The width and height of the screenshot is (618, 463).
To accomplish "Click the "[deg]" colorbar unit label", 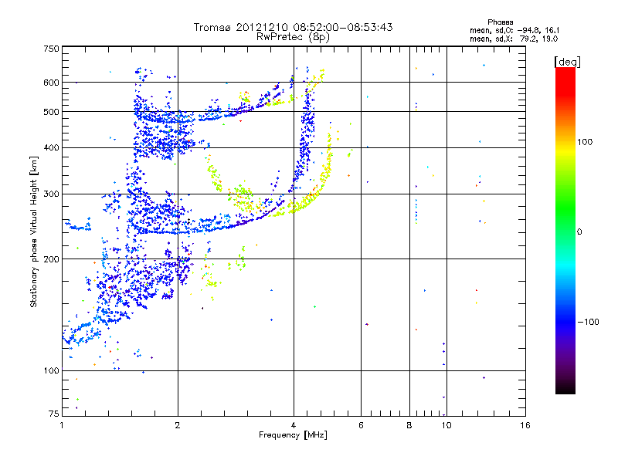I will (567, 62).
